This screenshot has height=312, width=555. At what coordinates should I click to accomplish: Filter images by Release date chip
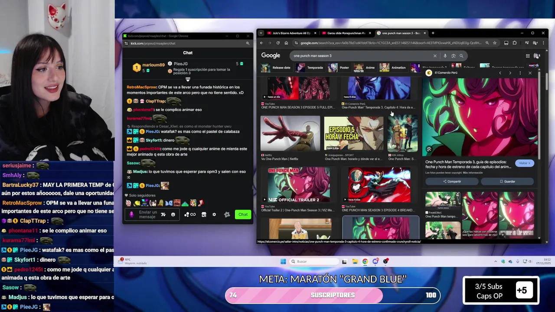(276, 68)
